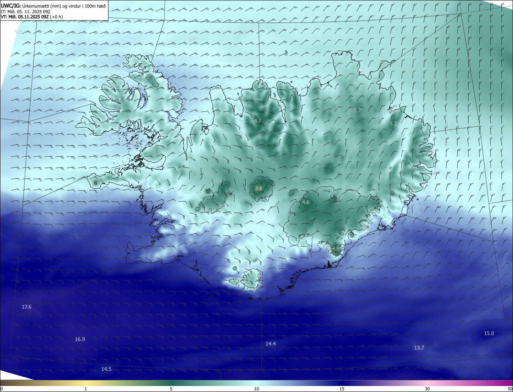Click the faint 9.6 value label
The height and width of the screenshot is (392, 513).
coord(18,32)
